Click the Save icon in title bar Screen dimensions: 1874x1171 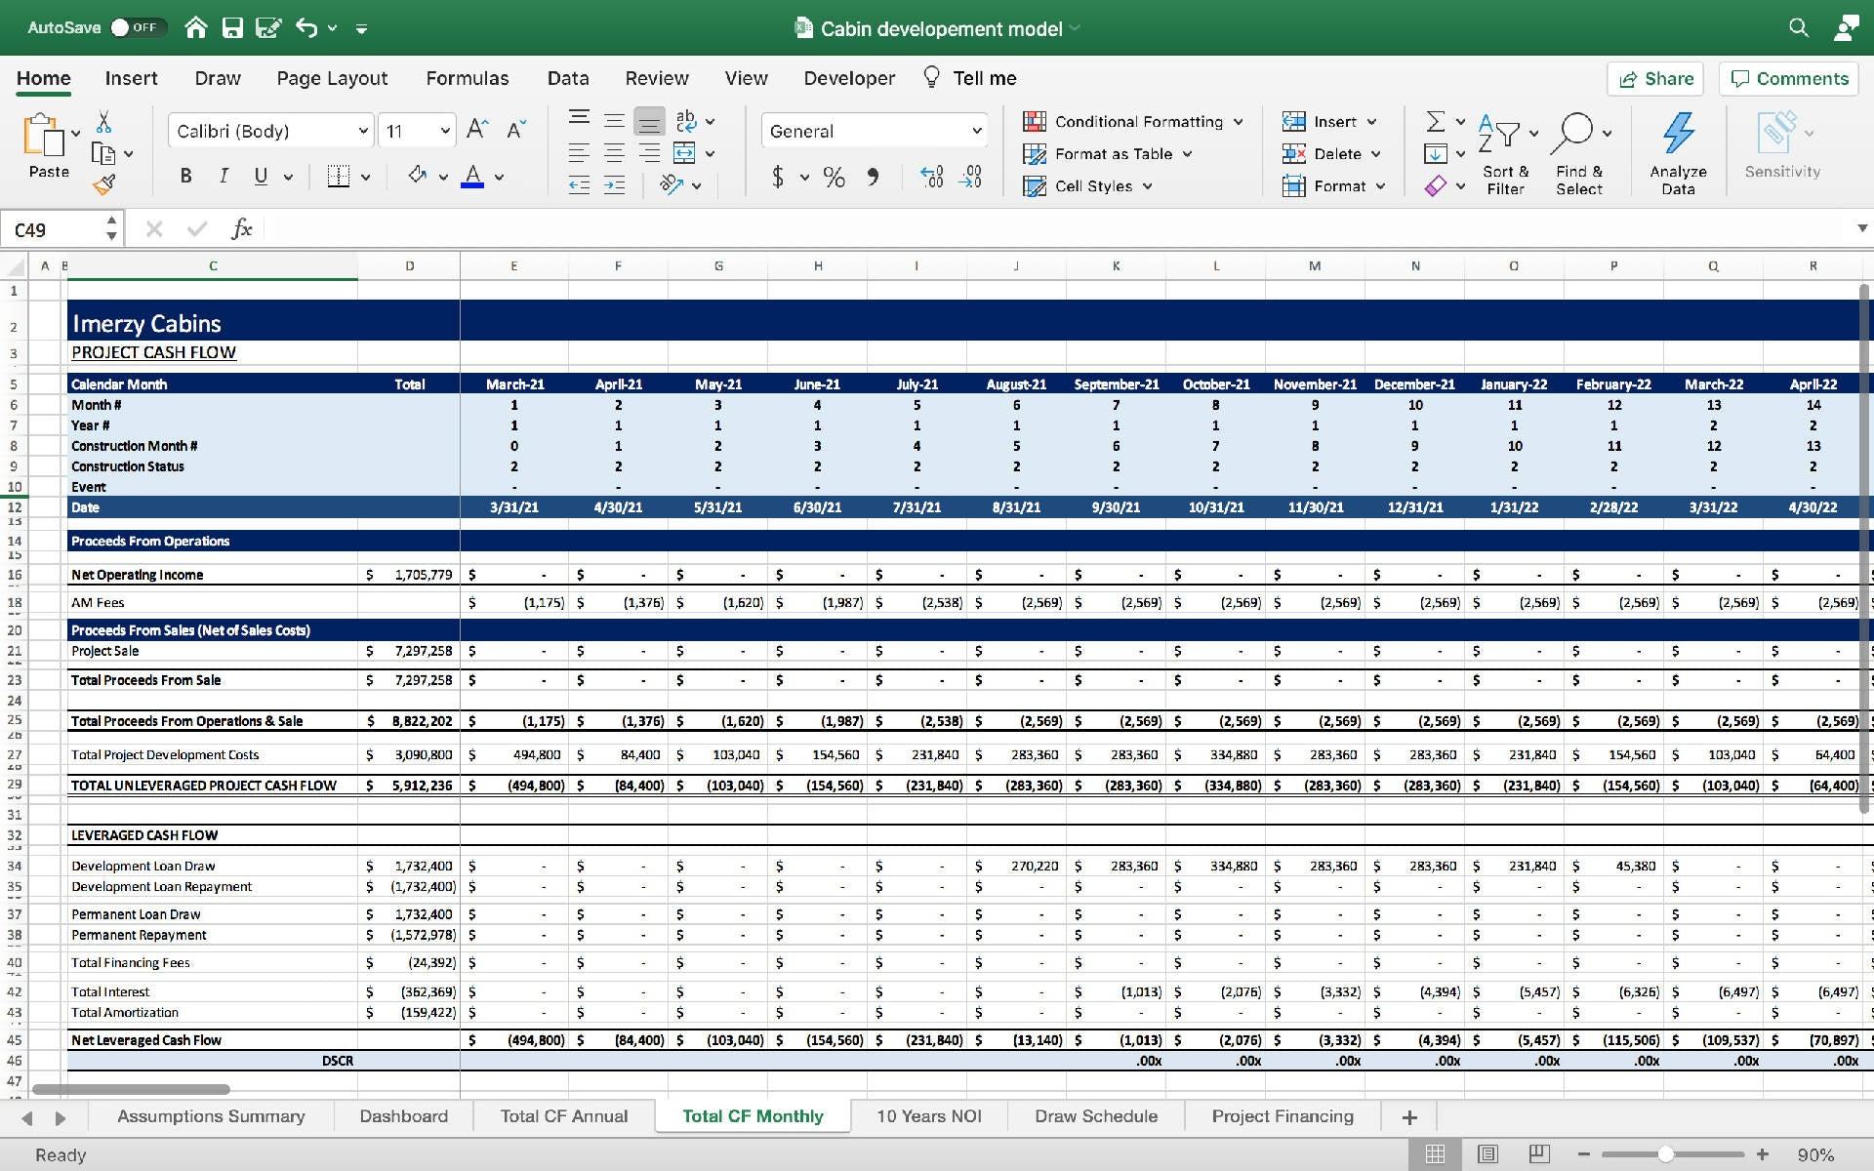[232, 27]
